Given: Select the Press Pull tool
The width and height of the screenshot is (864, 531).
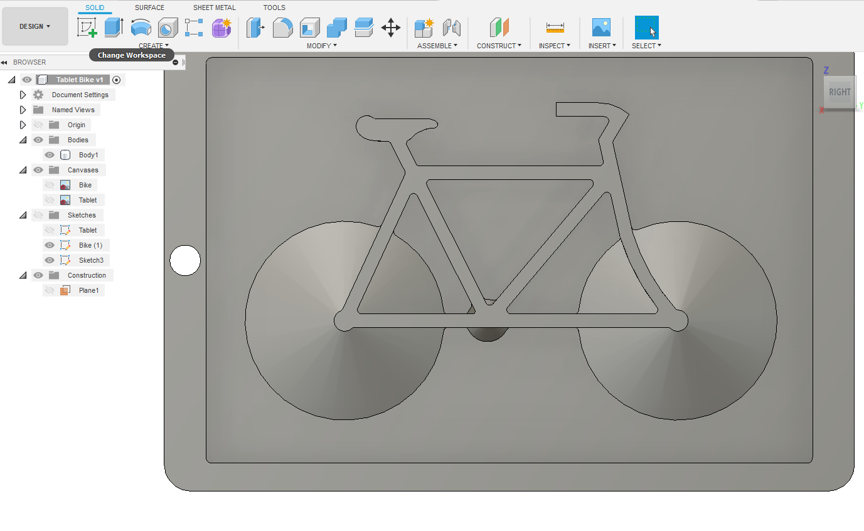Looking at the screenshot, I should [x=255, y=28].
